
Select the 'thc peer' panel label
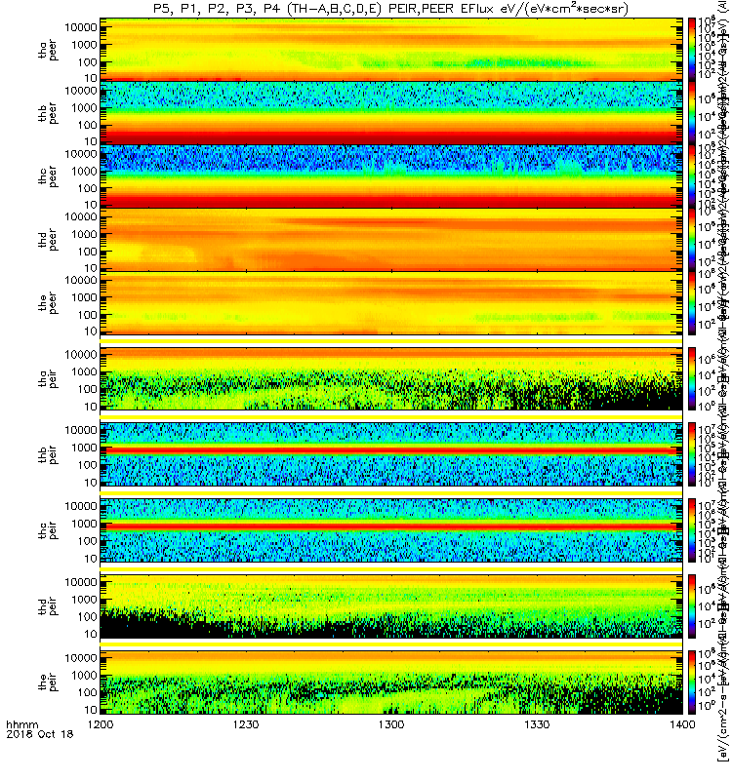48,176
